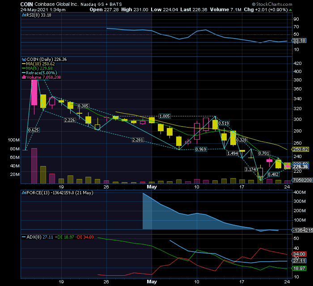Click the 400M force axis label
This screenshot has height=286, width=313.
tap(300, 192)
